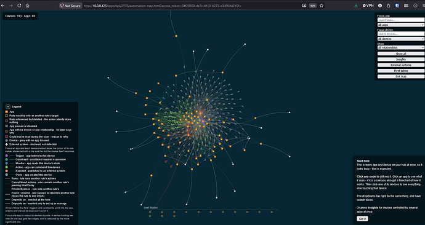Go back using the browser back arrow
The height and width of the screenshot is (225, 425).
click(2, 6)
